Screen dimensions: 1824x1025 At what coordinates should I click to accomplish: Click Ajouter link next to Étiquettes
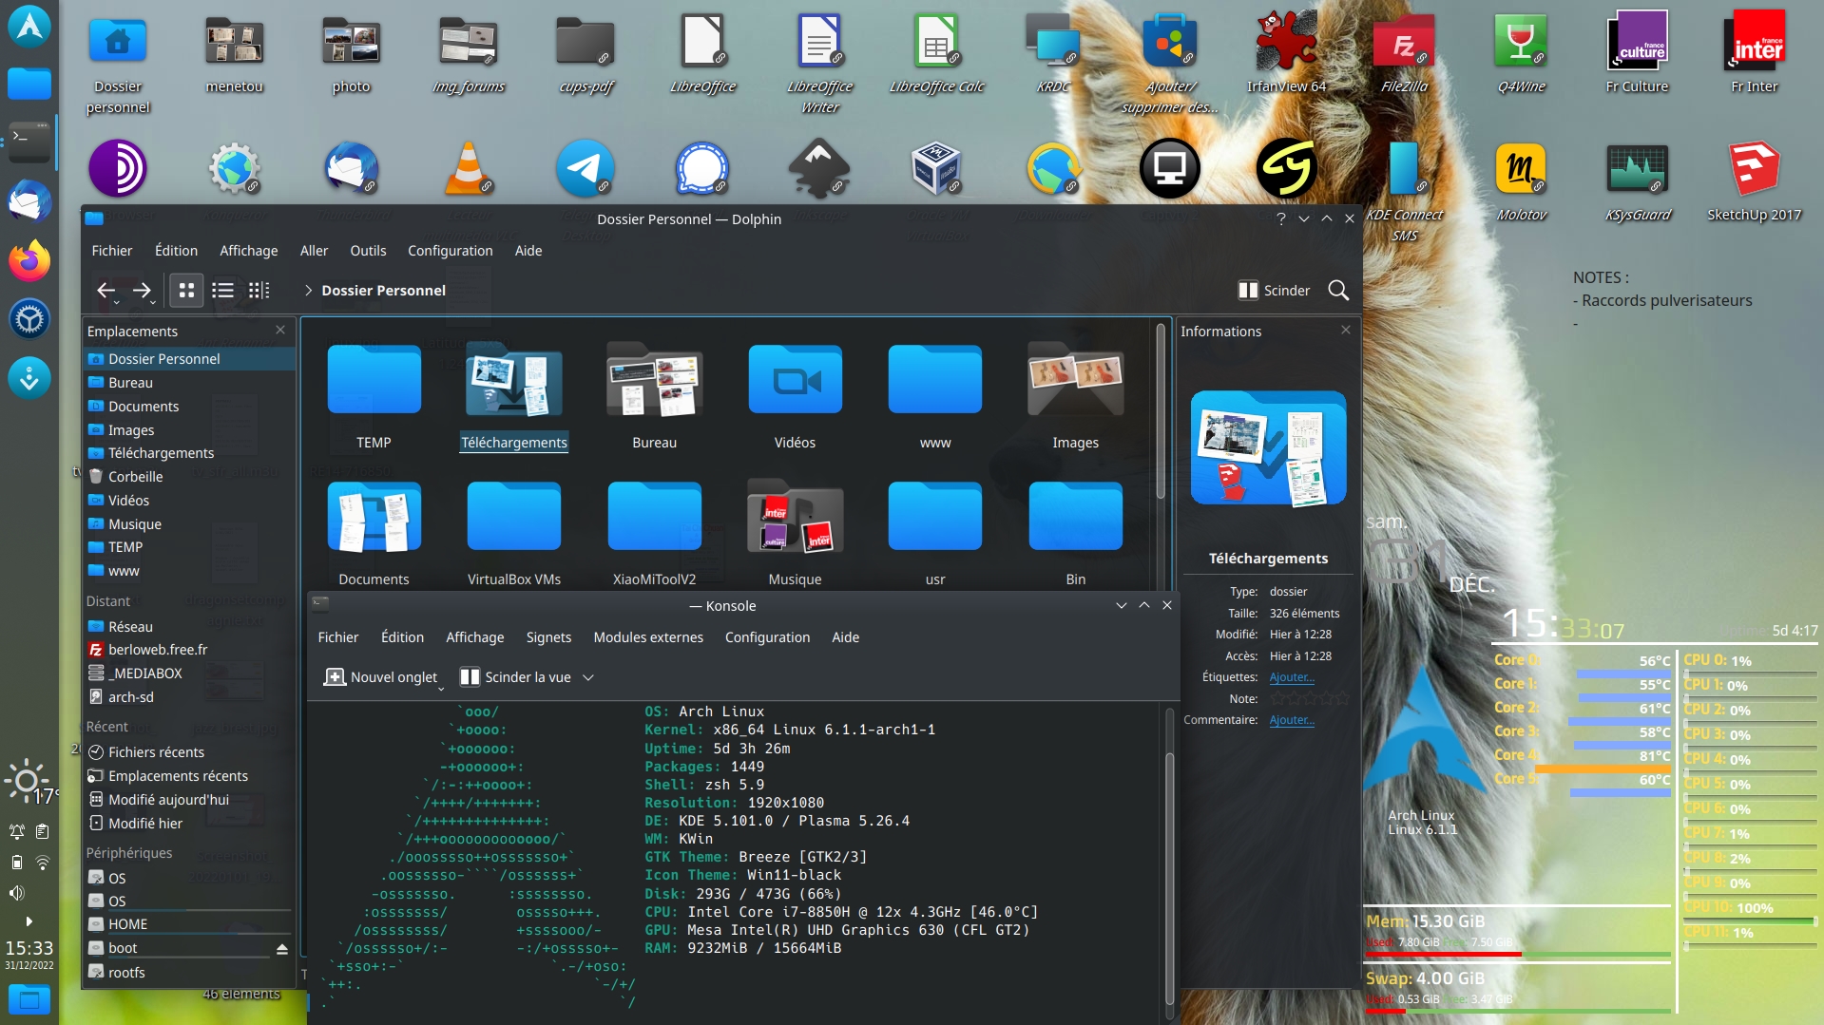pos(1292,677)
